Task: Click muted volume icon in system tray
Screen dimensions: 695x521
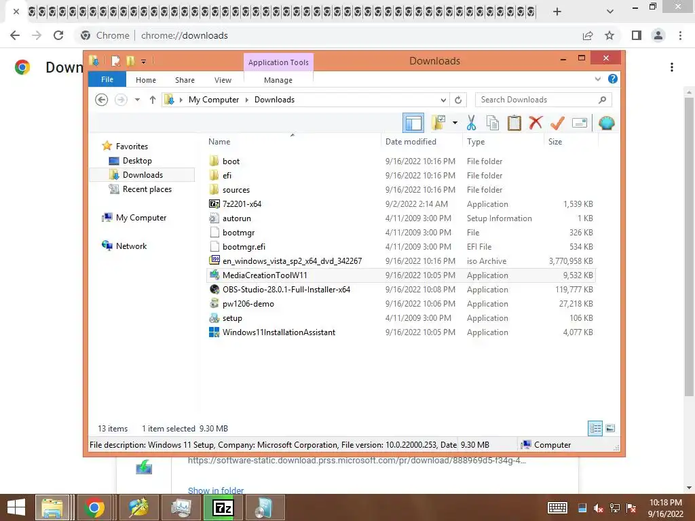Action: point(599,508)
